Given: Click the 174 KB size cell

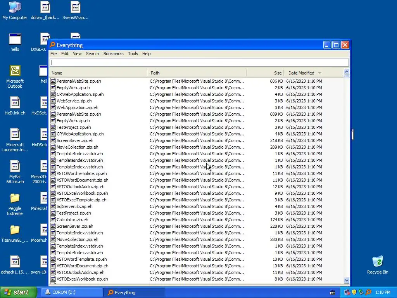Looking at the screenshot, I should tap(276, 220).
